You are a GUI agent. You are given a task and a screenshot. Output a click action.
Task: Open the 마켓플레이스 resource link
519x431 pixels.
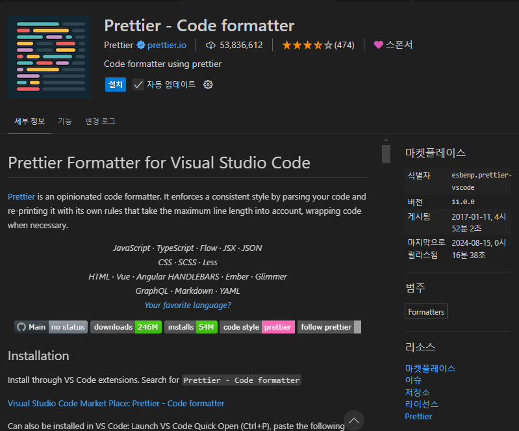[x=430, y=369]
